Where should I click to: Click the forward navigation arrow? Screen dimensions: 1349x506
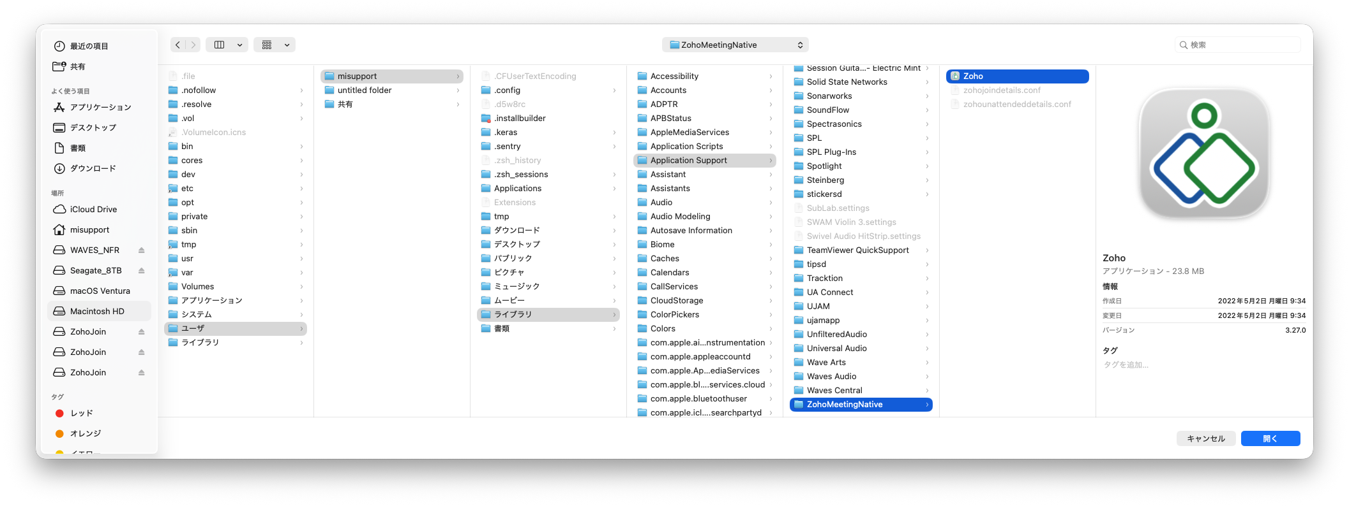coord(193,45)
